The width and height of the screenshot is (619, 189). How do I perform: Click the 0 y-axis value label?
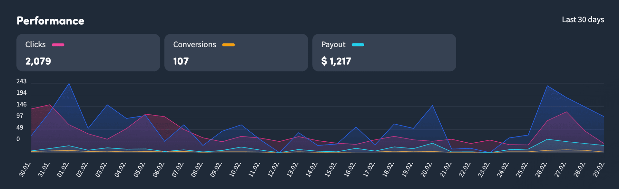click(18, 139)
